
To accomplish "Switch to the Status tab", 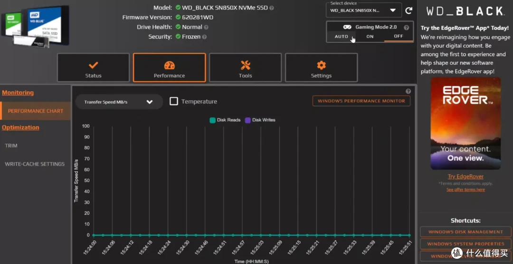I will click(x=93, y=68).
